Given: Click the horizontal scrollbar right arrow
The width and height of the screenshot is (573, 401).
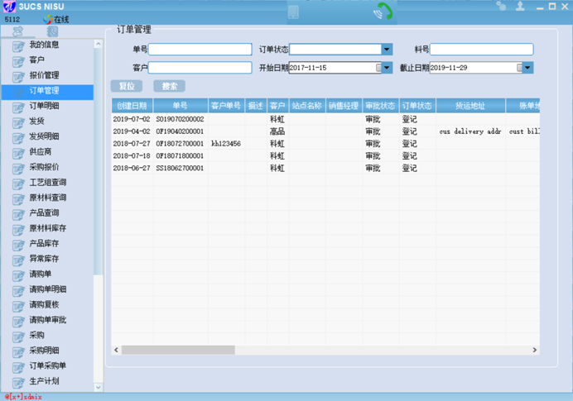Looking at the screenshot, I should tap(535, 350).
